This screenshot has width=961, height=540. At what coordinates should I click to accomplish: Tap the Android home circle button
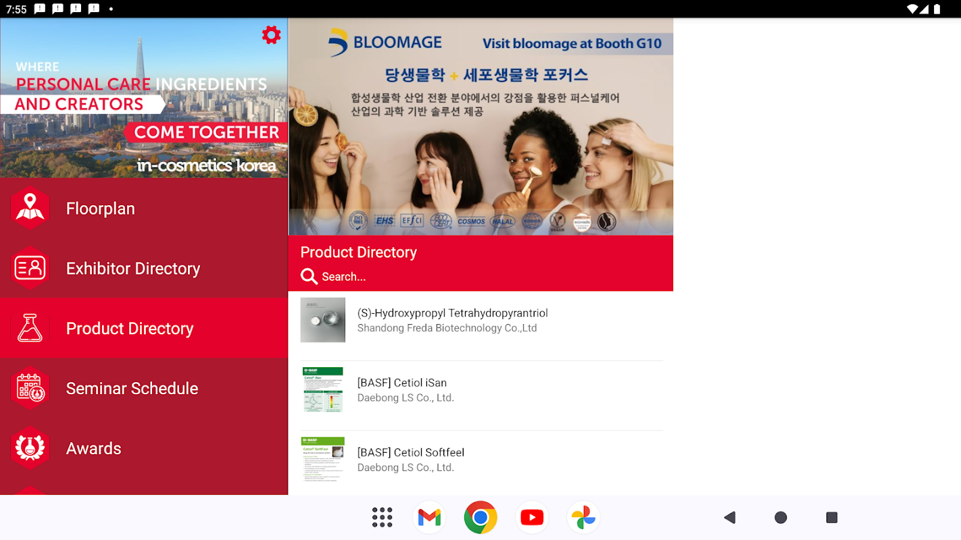(781, 518)
